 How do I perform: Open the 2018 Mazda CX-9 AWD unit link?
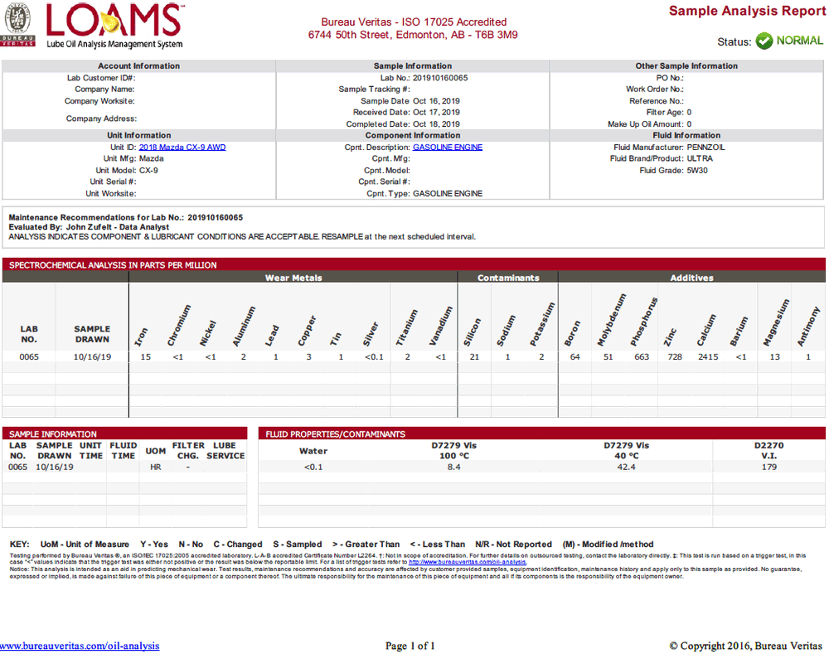click(x=182, y=147)
